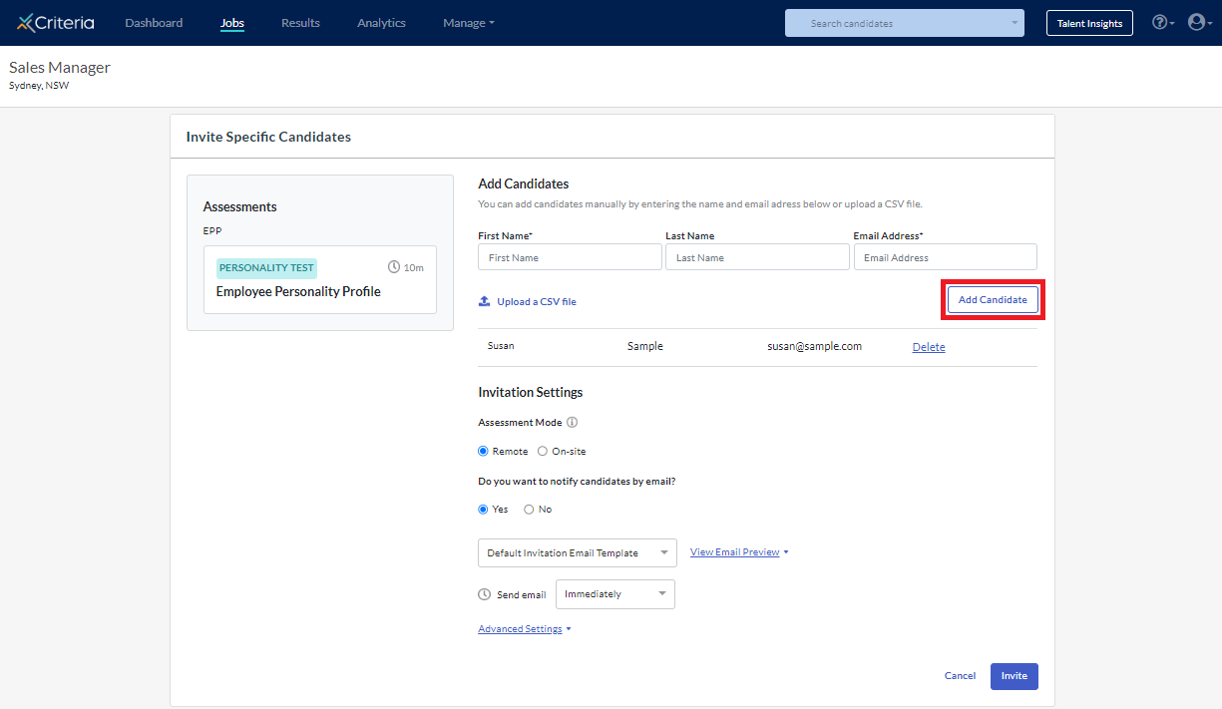Screen dimensions: 1222x709
Task: Select the Remote assessment mode
Action: pyautogui.click(x=483, y=451)
